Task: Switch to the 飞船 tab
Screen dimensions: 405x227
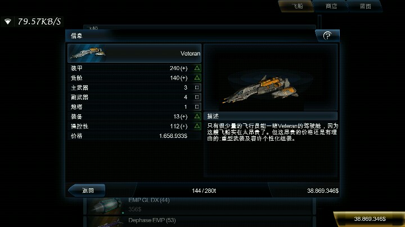Action: coord(296,6)
